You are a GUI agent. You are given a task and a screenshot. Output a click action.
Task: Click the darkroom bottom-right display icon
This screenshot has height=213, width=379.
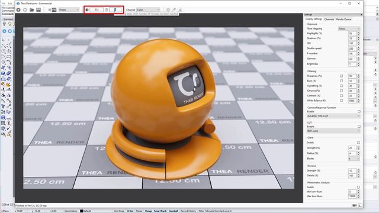355,205
